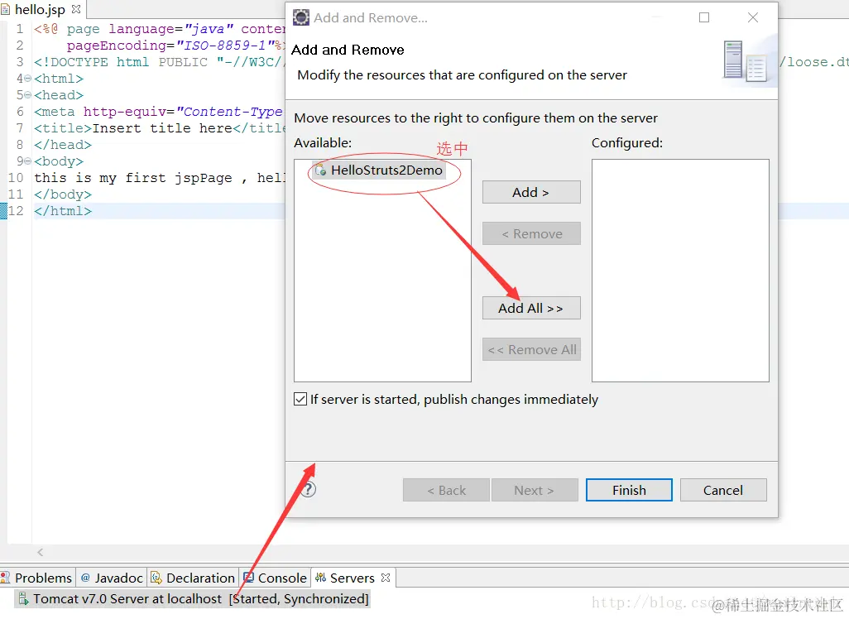This screenshot has height=619, width=849.
Task: Switch to the Javadoc tab
Action: 112,578
